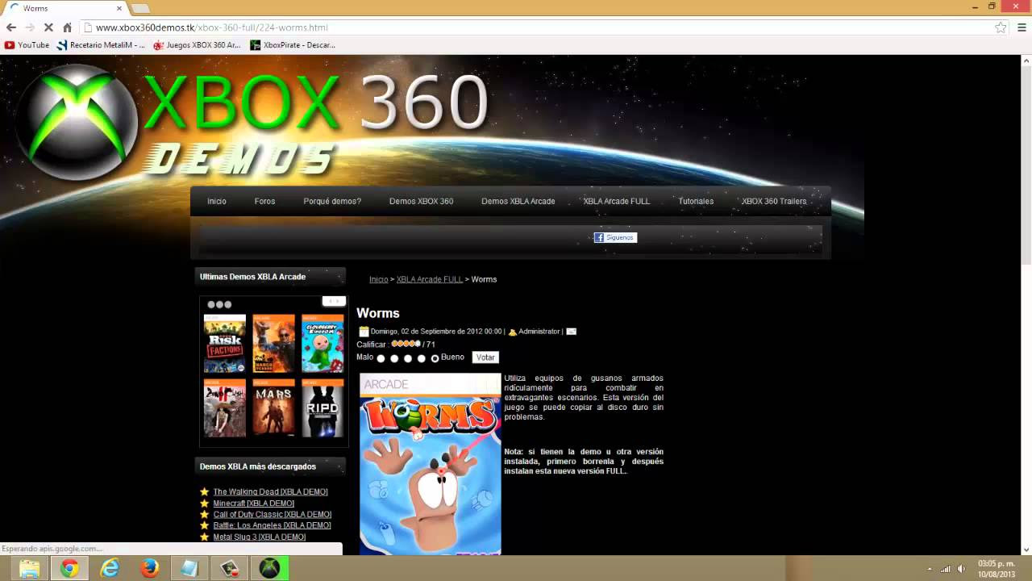Bookmark this page with the star icon
The image size is (1032, 581).
point(1001,27)
